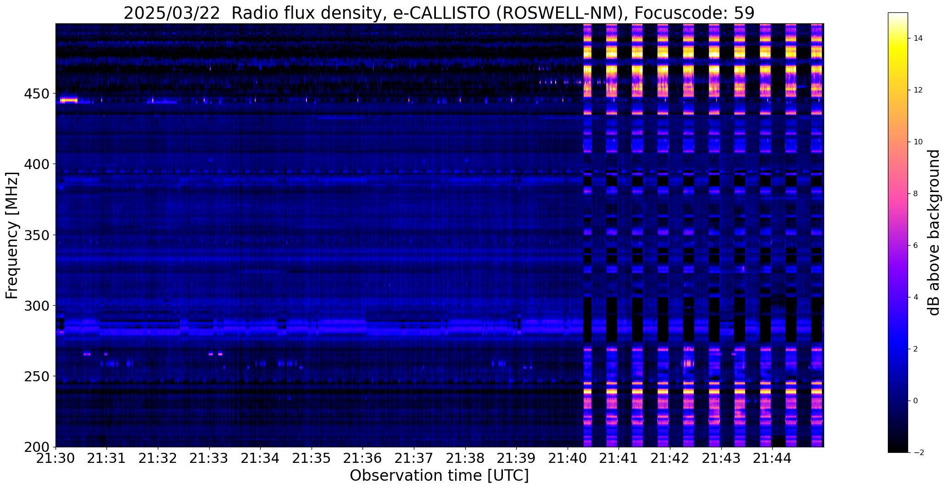Click the 21:43 time tick label

[x=721, y=458]
